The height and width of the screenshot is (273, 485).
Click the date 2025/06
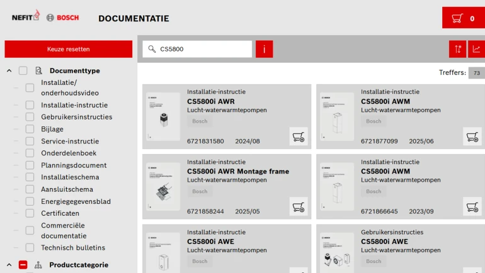(421, 141)
